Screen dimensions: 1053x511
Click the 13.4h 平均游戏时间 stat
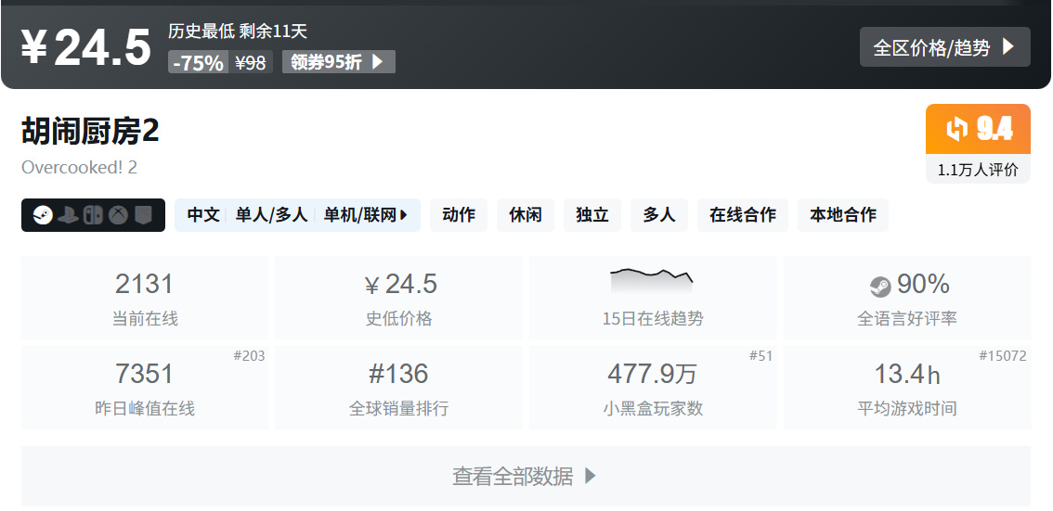[907, 388]
